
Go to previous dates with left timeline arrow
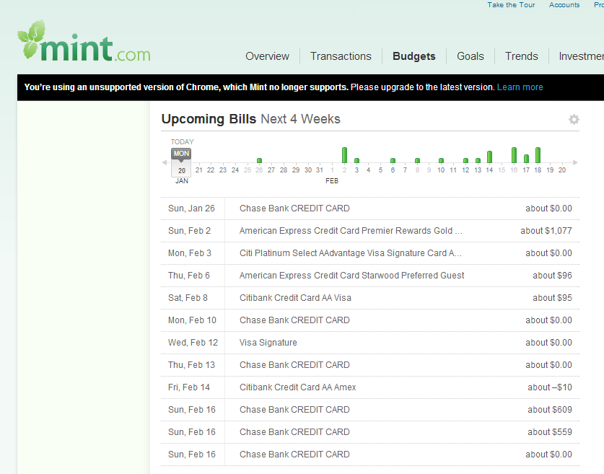(165, 162)
